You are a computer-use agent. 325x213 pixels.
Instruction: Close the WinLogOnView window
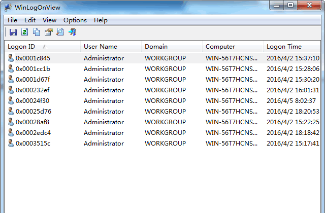(x=309, y=6)
